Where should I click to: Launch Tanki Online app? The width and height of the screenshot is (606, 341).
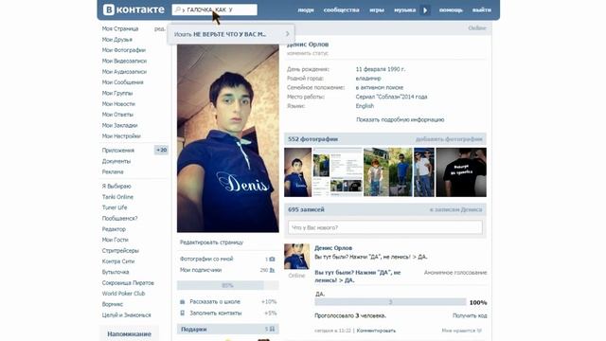[x=117, y=197]
